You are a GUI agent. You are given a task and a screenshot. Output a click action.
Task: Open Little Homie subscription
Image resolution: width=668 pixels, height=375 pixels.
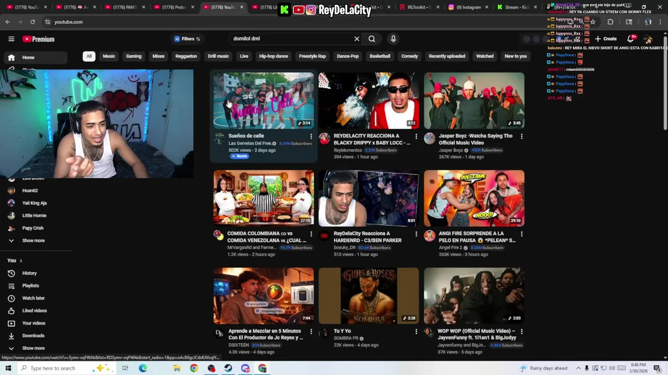(34, 216)
